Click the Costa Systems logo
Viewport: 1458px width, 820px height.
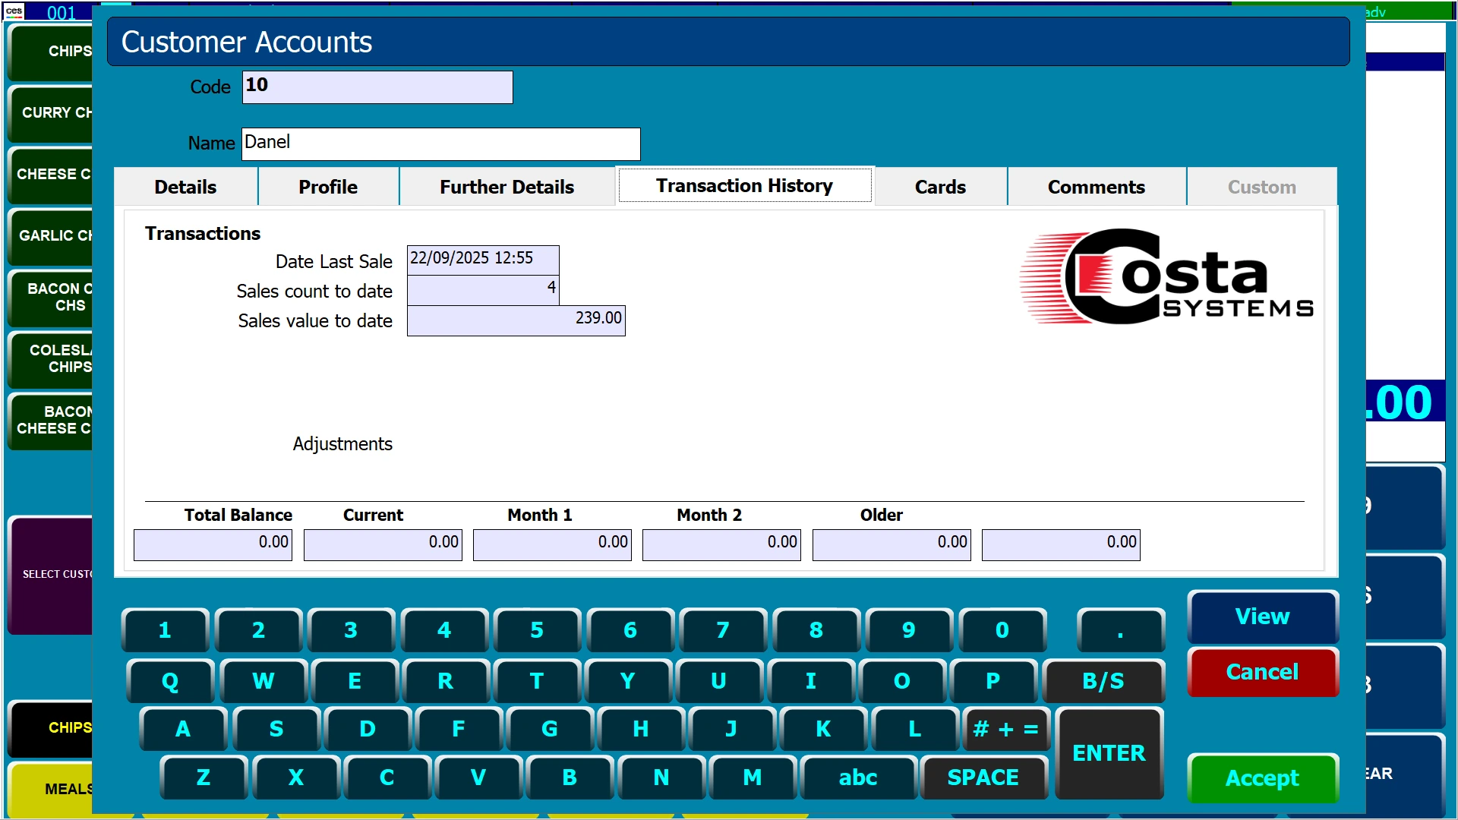(1166, 277)
